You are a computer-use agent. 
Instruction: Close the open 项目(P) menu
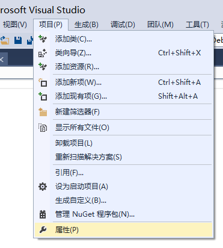pyautogui.click(x=50, y=25)
